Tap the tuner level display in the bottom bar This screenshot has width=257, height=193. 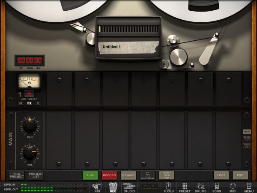coord(149,187)
